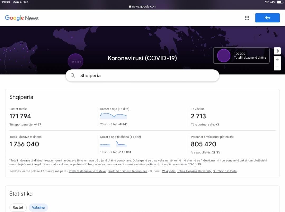Switch to the Vaksina tab
This screenshot has width=285, height=212.
38,207
